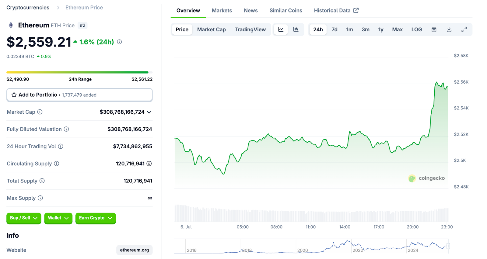This screenshot has height=259, width=487.
Task: Switch chart to TradingView
Action: [x=250, y=29]
